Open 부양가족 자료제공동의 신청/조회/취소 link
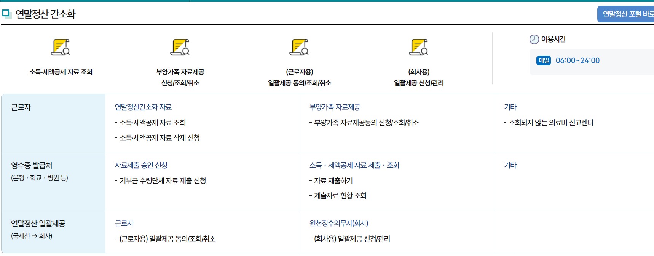The image size is (654, 256). click(x=366, y=123)
